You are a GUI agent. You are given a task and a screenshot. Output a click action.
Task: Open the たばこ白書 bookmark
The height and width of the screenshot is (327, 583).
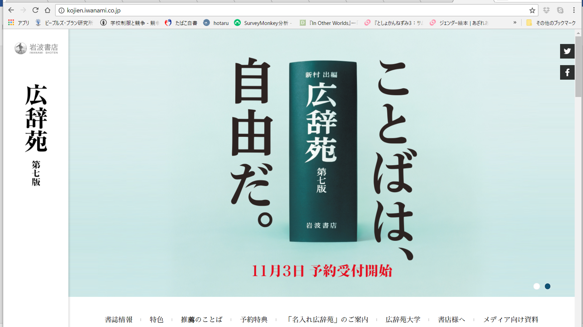point(181,23)
